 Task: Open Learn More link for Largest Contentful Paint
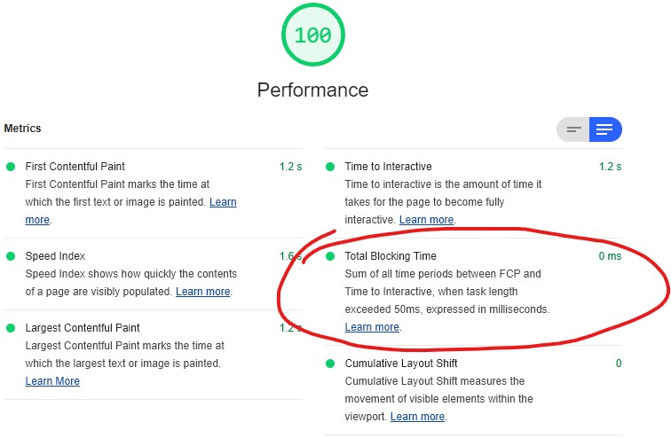[52, 381]
